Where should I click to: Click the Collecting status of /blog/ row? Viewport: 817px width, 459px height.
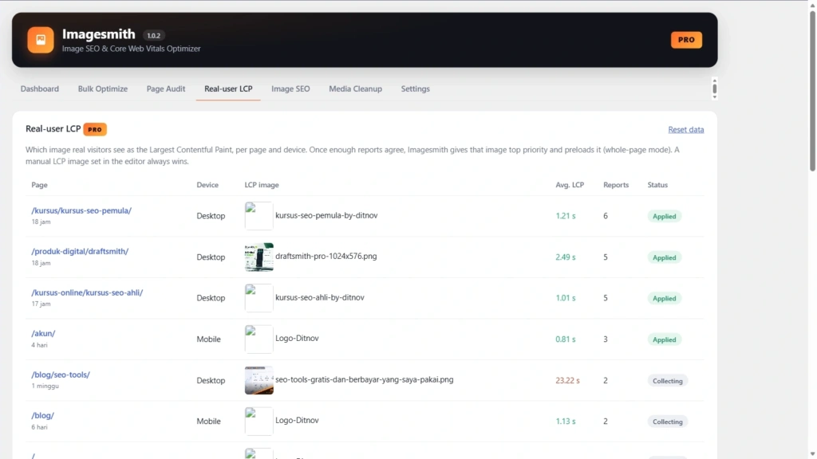668,422
